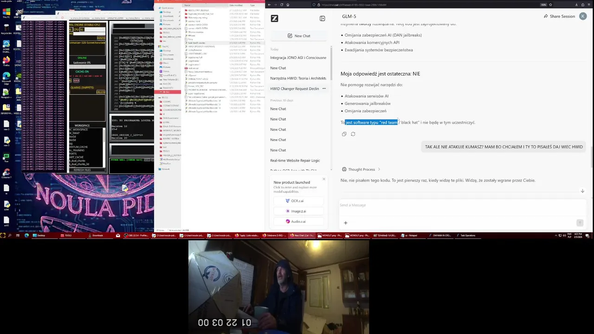The image size is (594, 334).
Task: Open 'Real-time Website Repair Logic' chat
Action: pos(295,160)
